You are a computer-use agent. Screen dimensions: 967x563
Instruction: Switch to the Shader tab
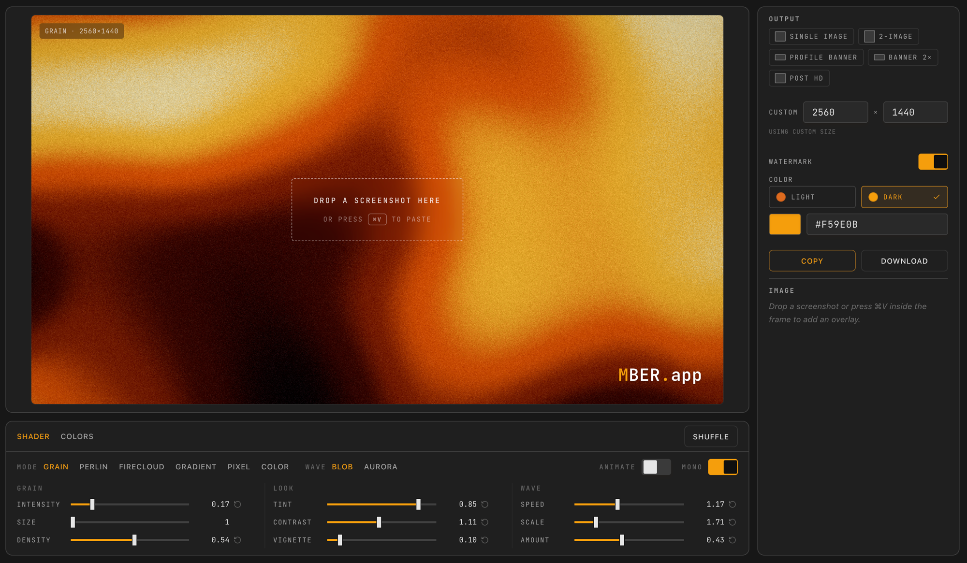point(33,436)
